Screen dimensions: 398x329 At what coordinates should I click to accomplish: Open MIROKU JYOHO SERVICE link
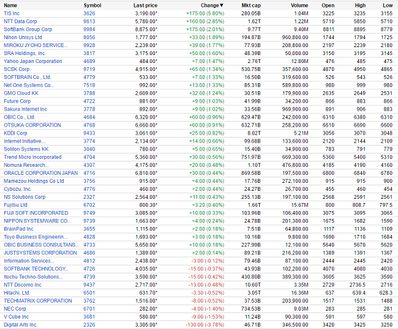point(36,45)
